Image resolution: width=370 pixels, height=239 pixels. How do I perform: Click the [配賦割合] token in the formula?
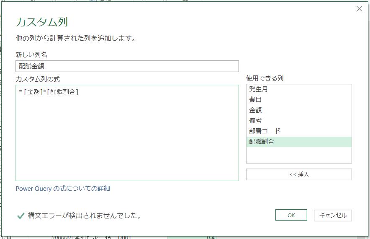(x=63, y=92)
